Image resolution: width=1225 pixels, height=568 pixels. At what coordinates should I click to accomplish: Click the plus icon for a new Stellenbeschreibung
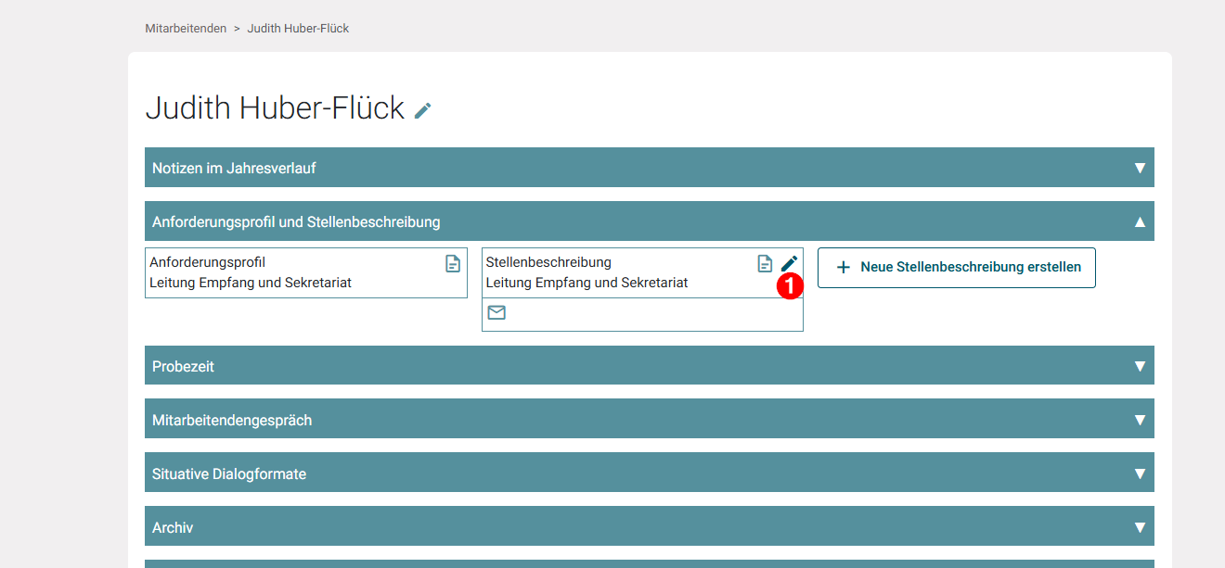(x=843, y=267)
